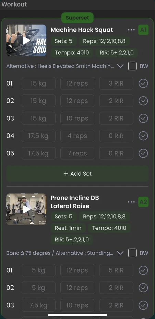Mark Hack Squat set 04 as complete
Screen dimensions: 155x319
[143, 136]
